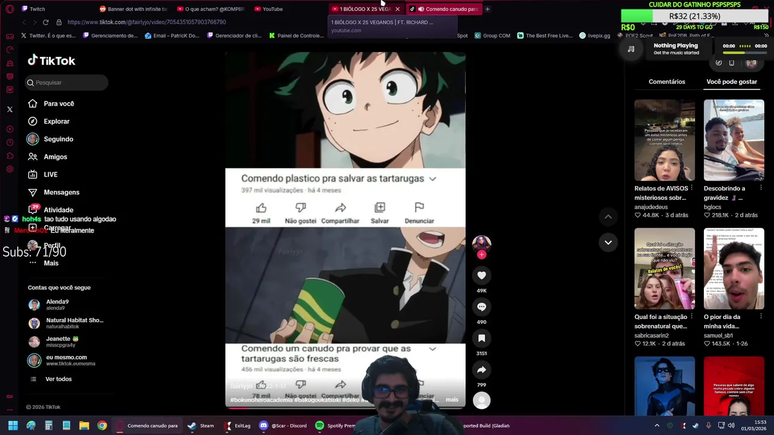The height and width of the screenshot is (435, 774).
Task: Open the Twitter bookmark
Action: point(48,36)
